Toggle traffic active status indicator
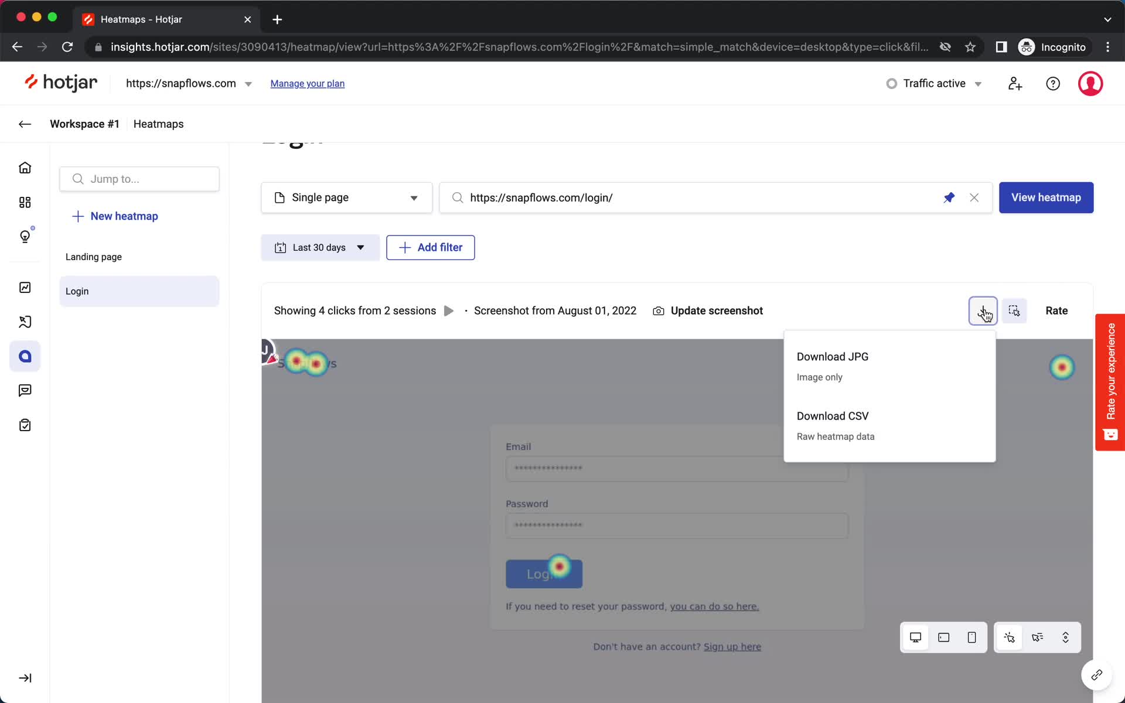The height and width of the screenshot is (703, 1125). pos(934,83)
